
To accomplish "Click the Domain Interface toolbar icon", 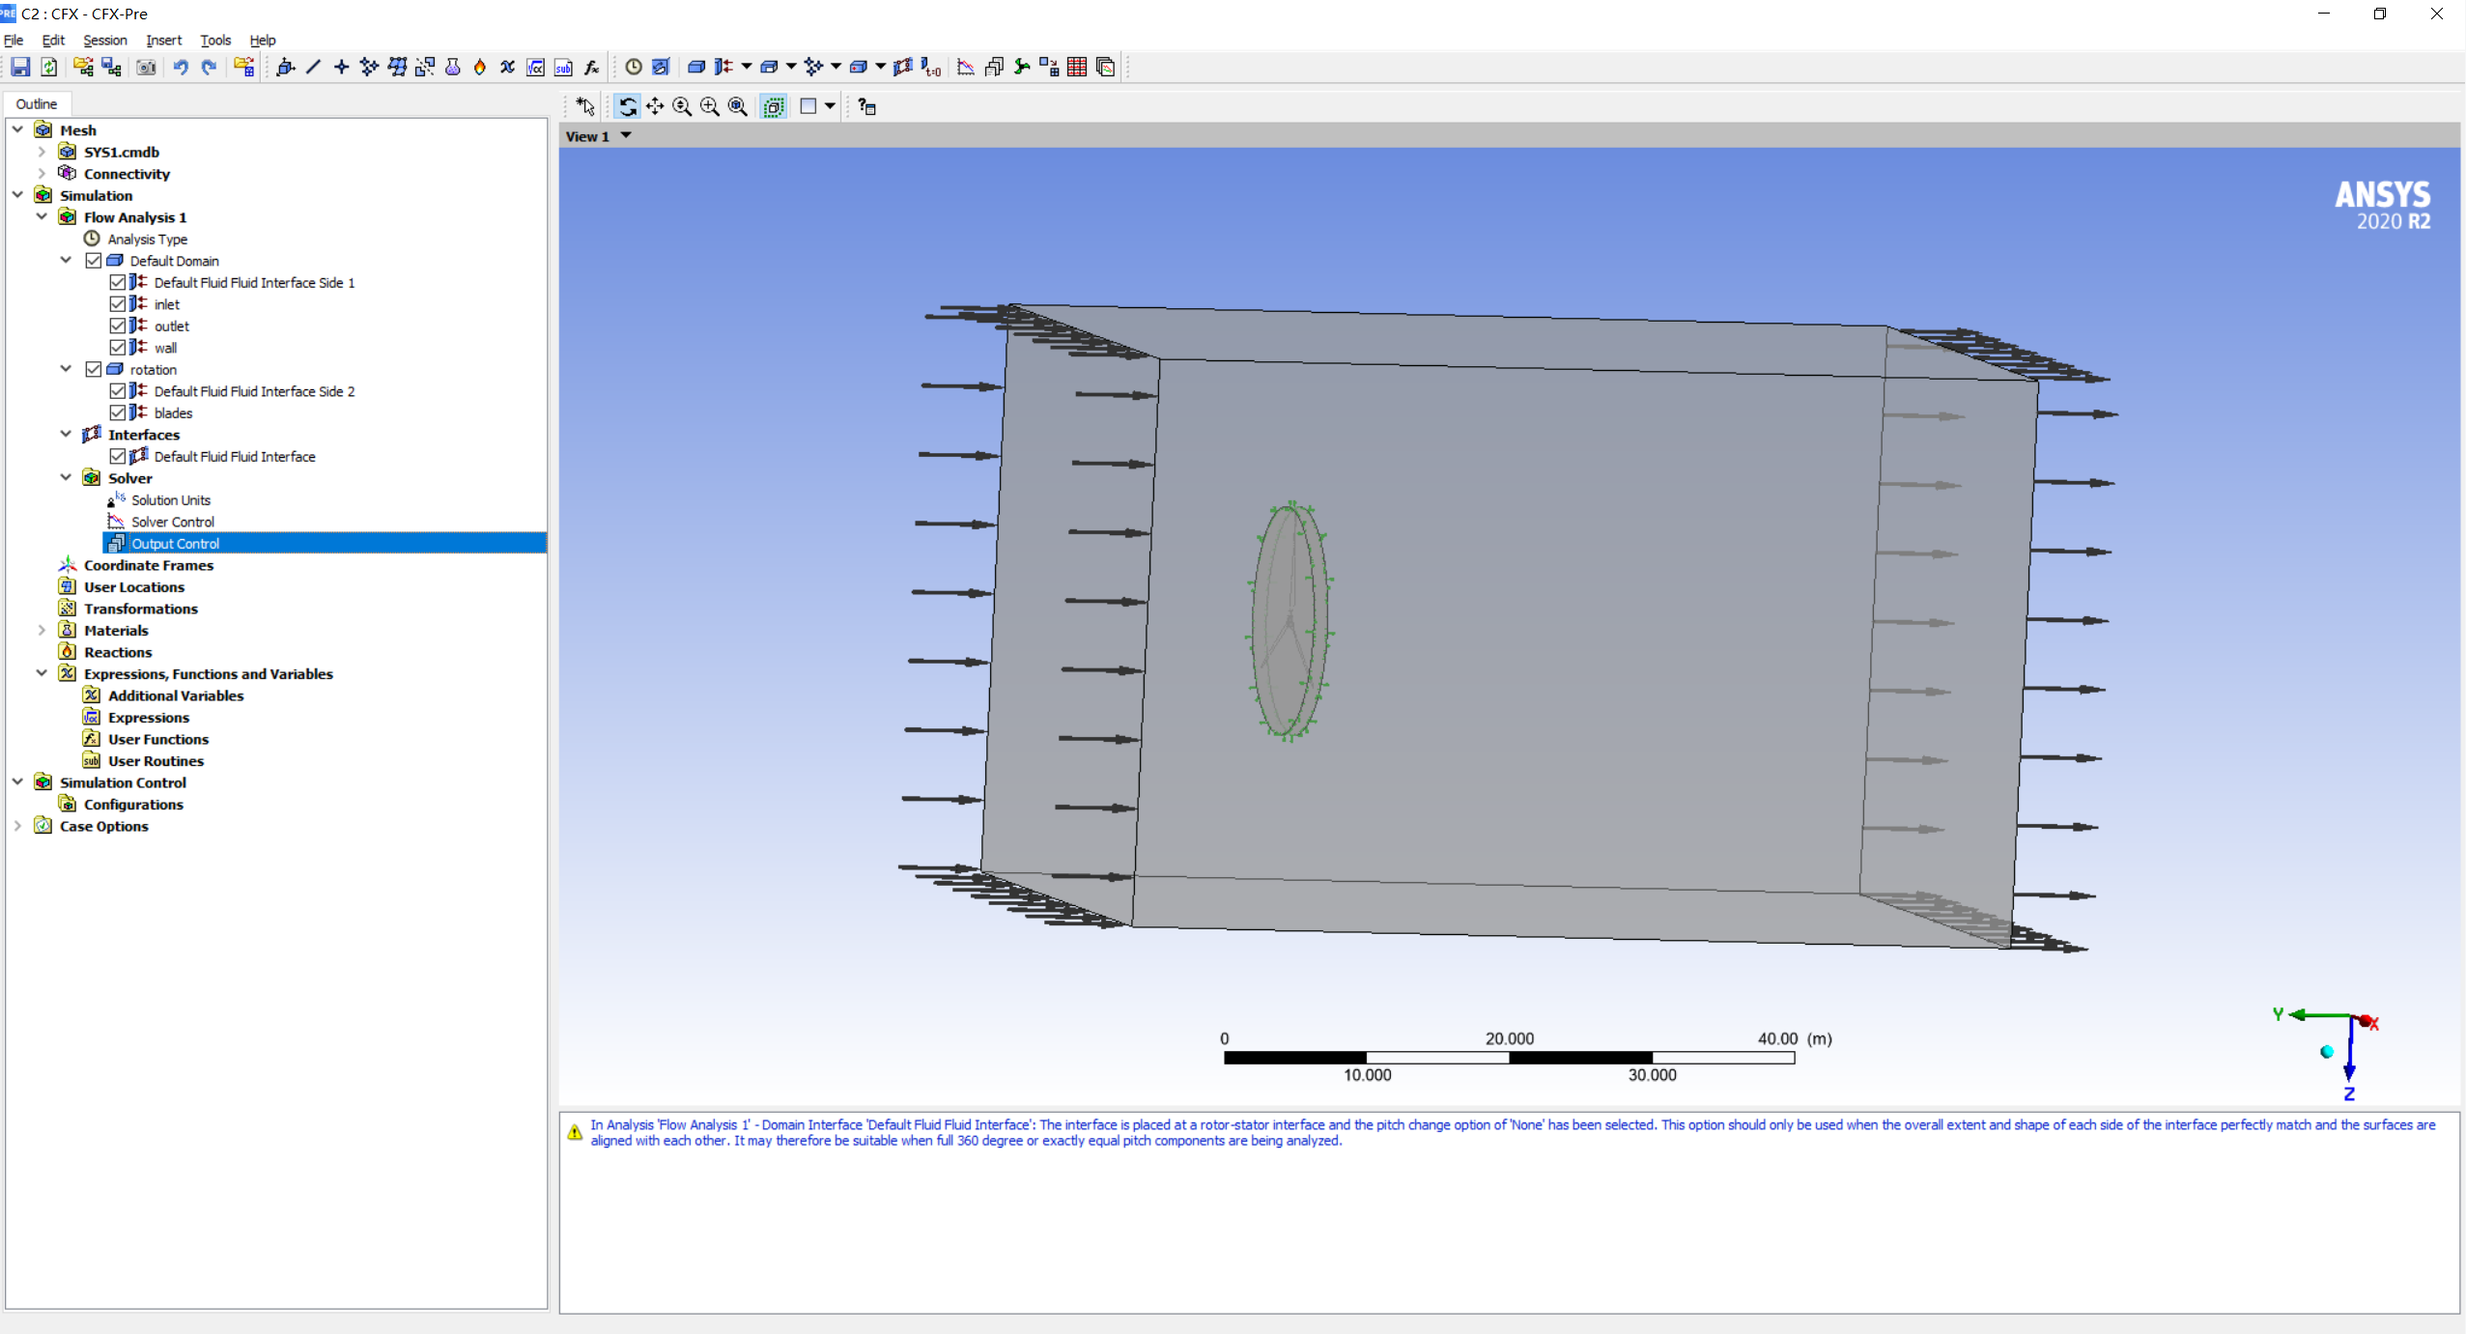I will click(x=903, y=67).
